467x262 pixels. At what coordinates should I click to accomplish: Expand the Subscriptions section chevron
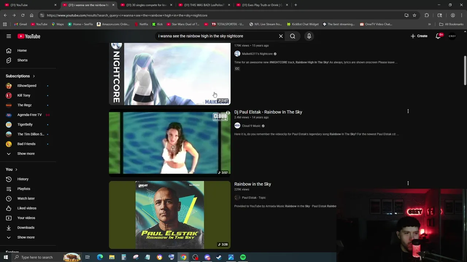point(34,76)
